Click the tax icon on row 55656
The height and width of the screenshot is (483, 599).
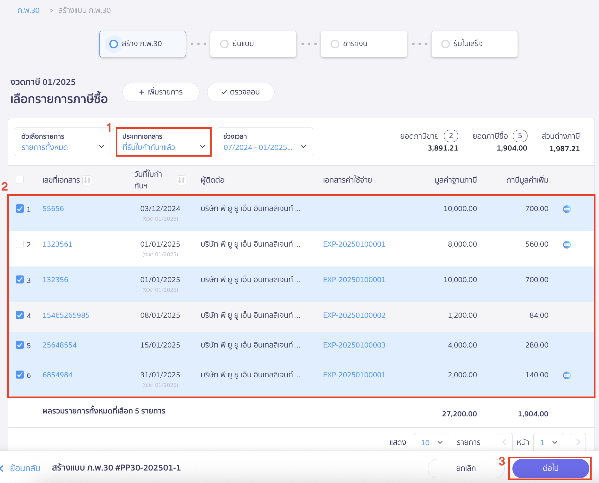[567, 209]
